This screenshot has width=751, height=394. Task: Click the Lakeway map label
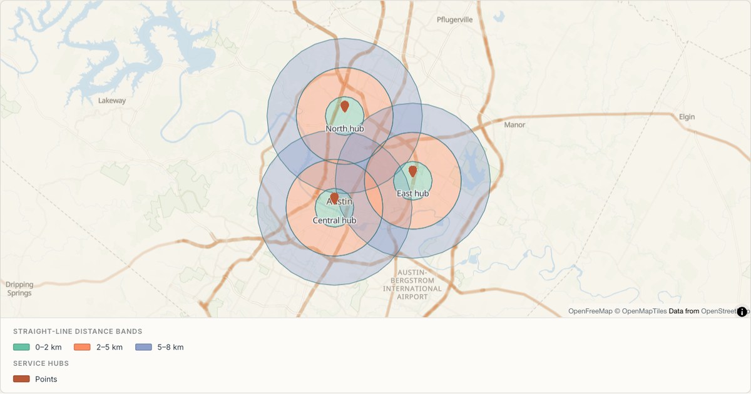tap(112, 101)
